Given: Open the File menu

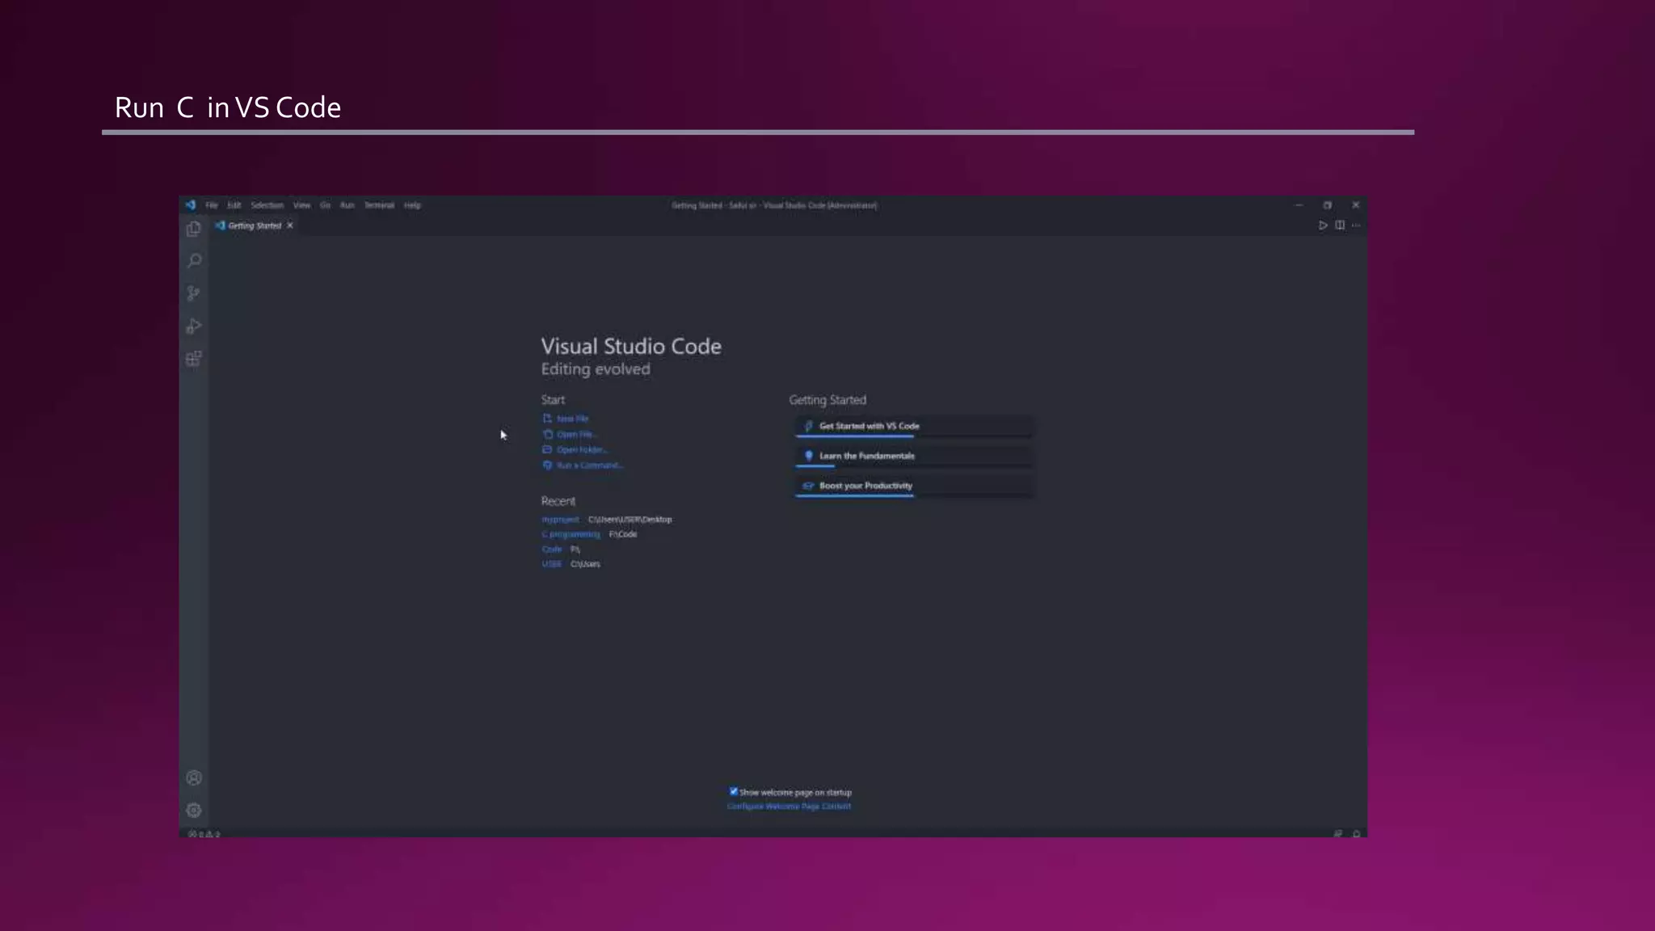Looking at the screenshot, I should [212, 205].
